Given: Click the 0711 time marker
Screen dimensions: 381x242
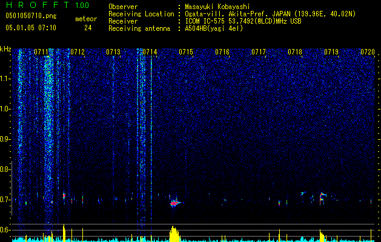Looking at the screenshot, I should click(x=41, y=52).
